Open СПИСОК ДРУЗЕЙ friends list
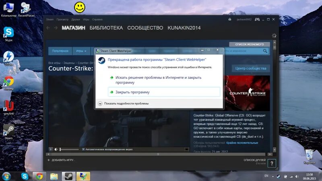 255,160
